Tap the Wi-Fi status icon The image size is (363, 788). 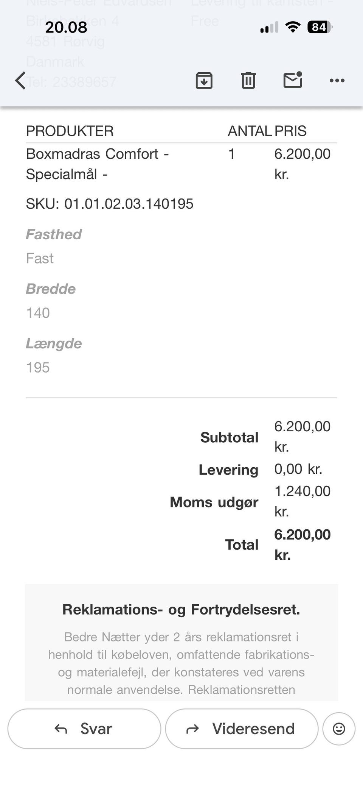click(293, 27)
